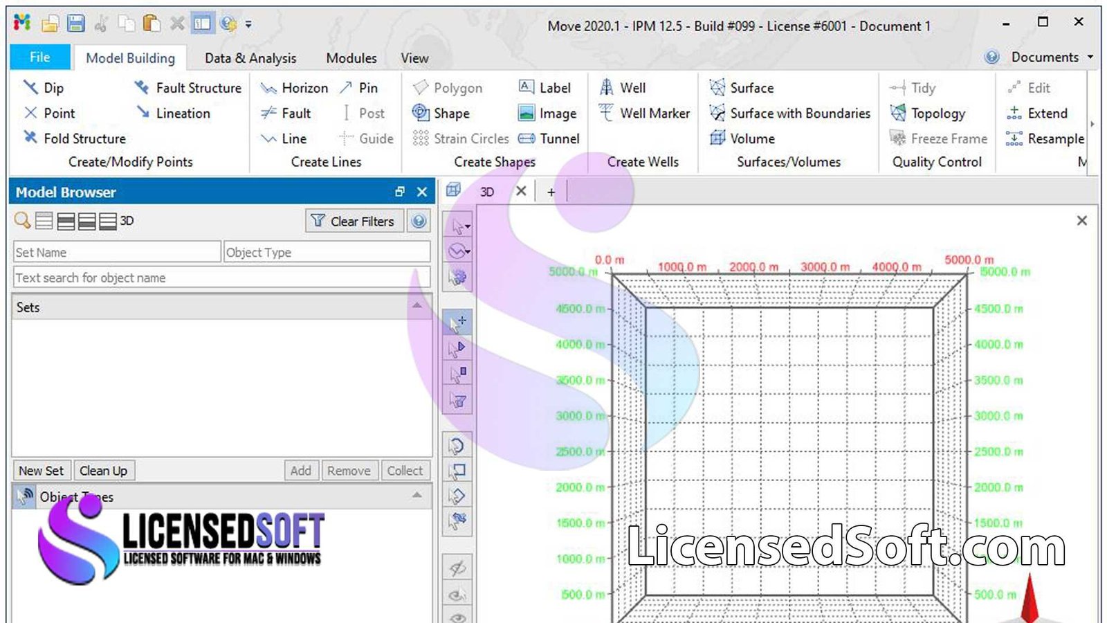The image size is (1107, 623).
Task: Select the Line creation tool
Action: point(284,138)
